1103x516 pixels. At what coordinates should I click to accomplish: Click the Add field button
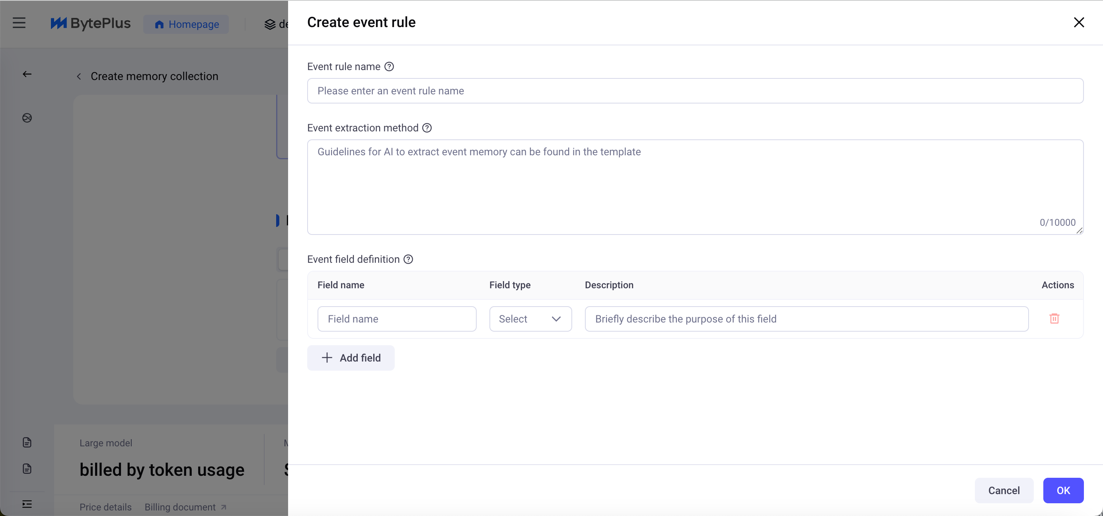[351, 358]
